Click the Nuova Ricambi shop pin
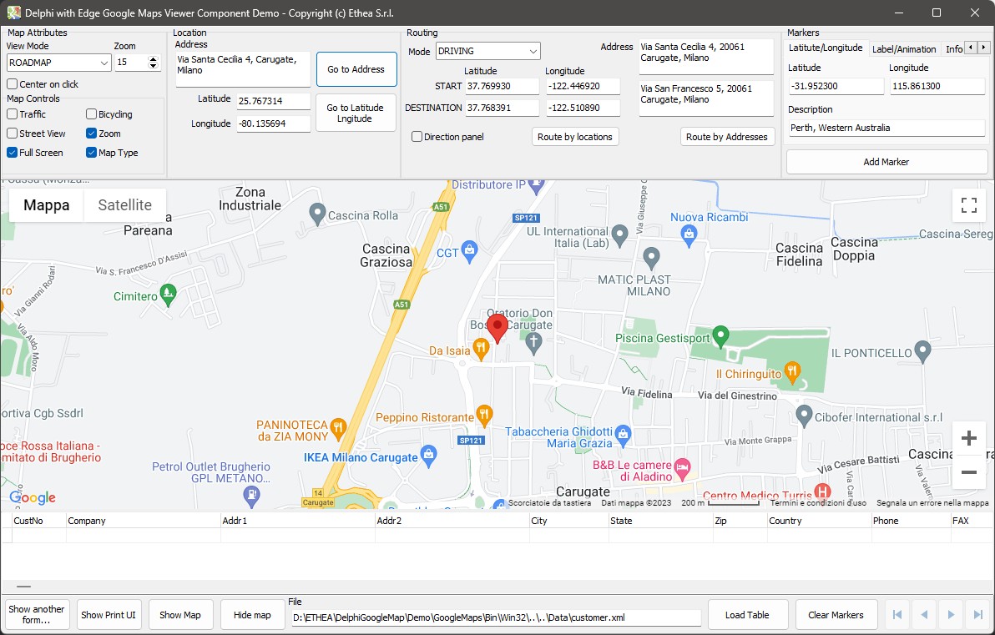The height and width of the screenshot is (635, 995). pyautogui.click(x=689, y=235)
